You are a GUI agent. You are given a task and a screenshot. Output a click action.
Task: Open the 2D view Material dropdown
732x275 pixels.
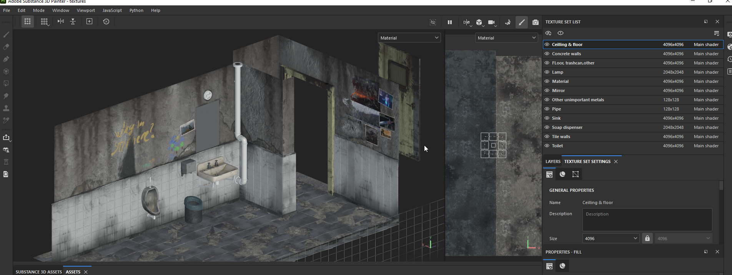pyautogui.click(x=507, y=38)
